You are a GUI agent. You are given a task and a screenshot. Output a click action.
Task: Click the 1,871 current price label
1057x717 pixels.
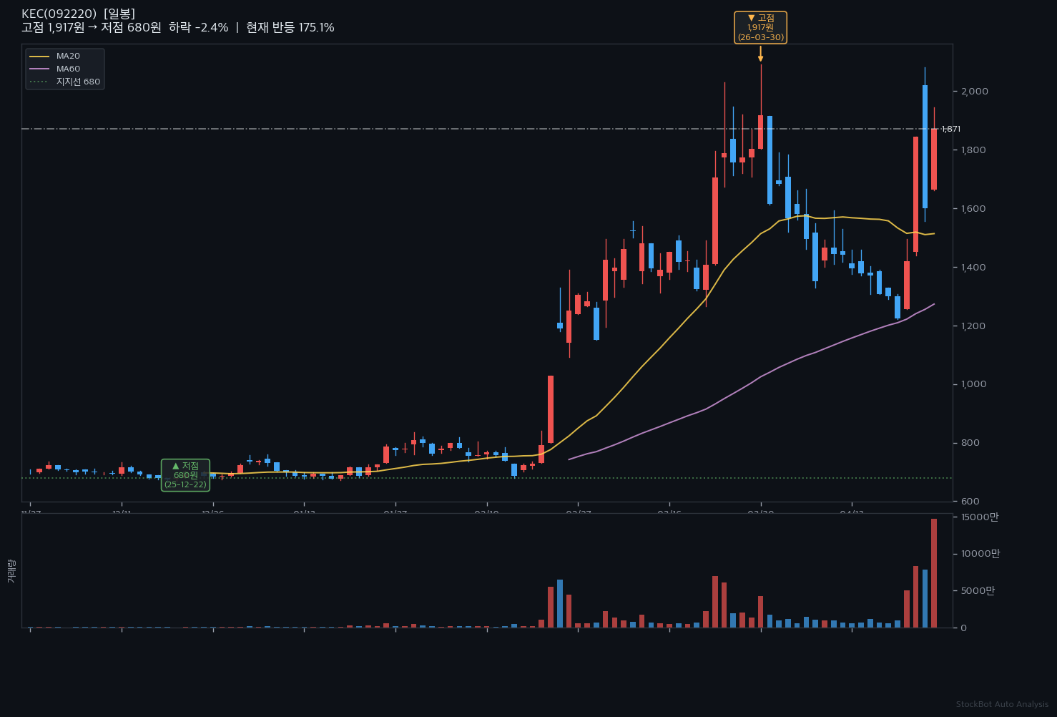(951, 129)
